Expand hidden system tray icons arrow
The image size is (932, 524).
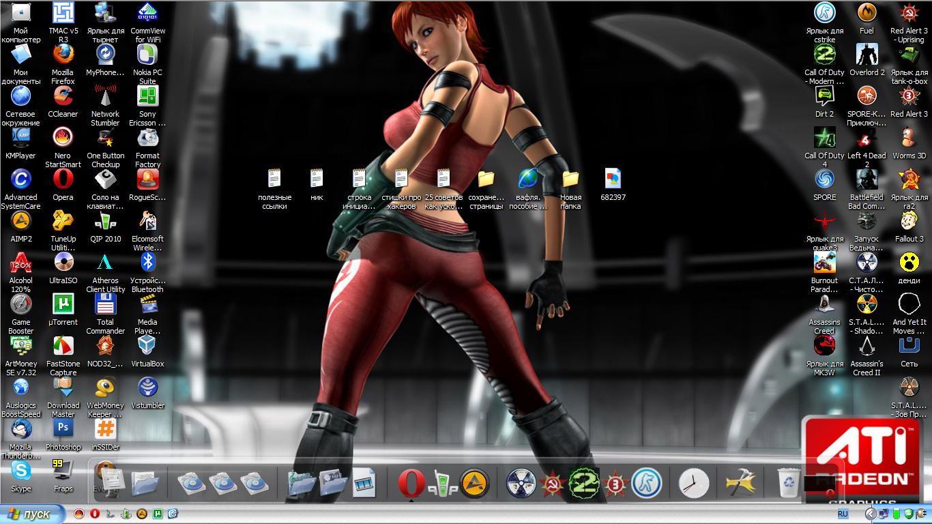coord(871,514)
